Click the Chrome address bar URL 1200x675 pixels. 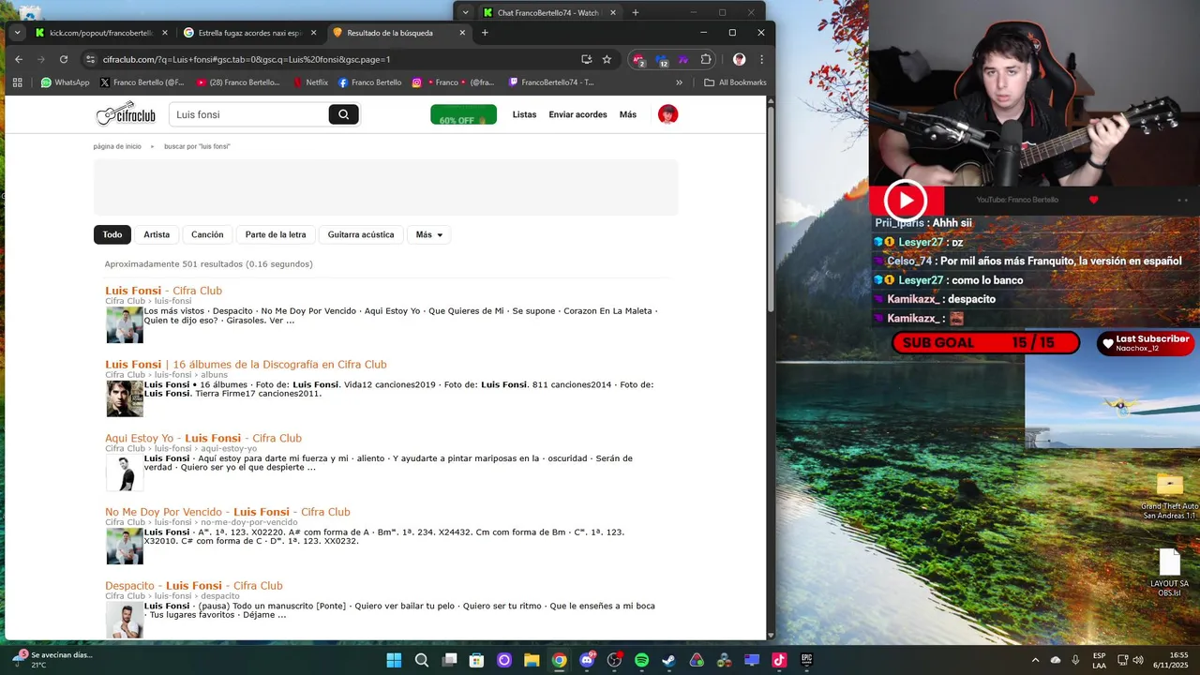[x=247, y=59]
